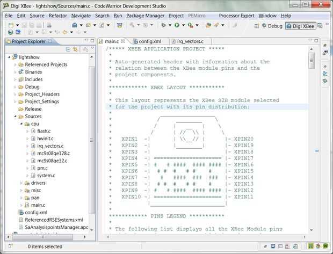The height and width of the screenshot is (254, 333).
Task: Open the outline view in right sidebar
Action: [x=325, y=74]
